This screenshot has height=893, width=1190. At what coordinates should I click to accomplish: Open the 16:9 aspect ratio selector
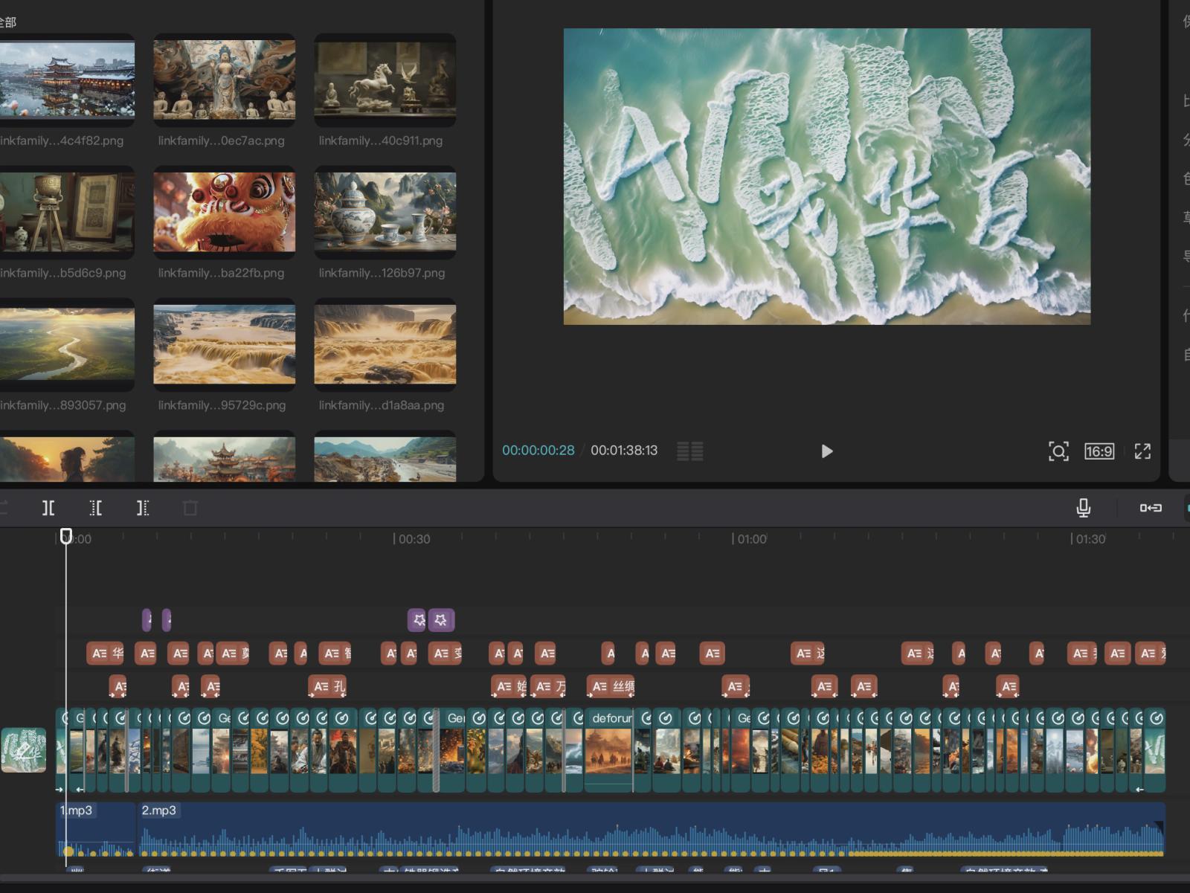click(x=1099, y=451)
